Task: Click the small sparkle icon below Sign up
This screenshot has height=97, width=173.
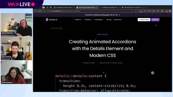Action: tap(156, 25)
